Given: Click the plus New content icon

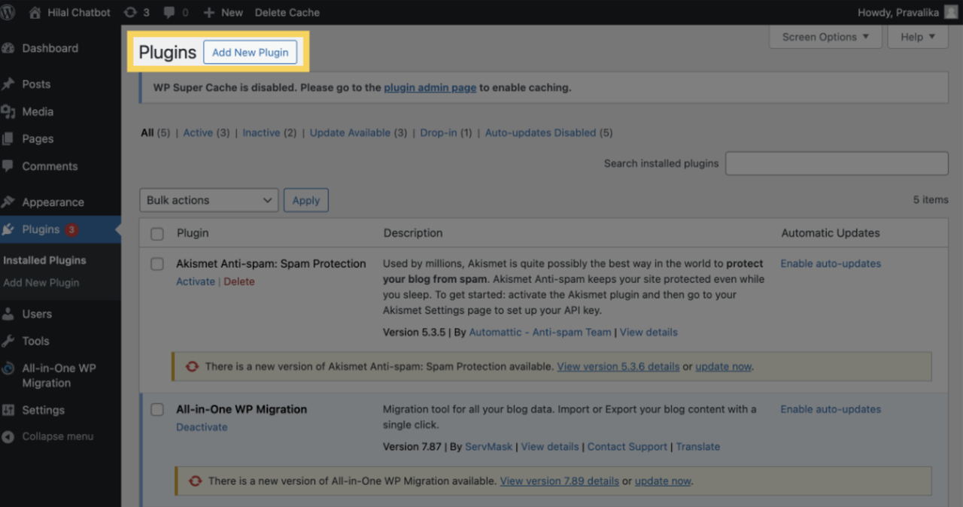Looking at the screenshot, I should pyautogui.click(x=209, y=13).
